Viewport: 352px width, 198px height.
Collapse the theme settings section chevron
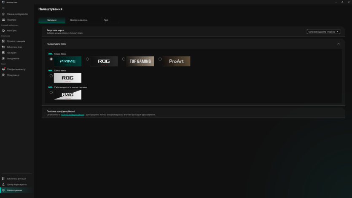(339, 44)
